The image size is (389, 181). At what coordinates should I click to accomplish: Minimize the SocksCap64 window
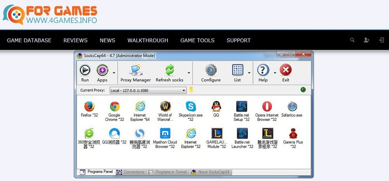coord(281,54)
